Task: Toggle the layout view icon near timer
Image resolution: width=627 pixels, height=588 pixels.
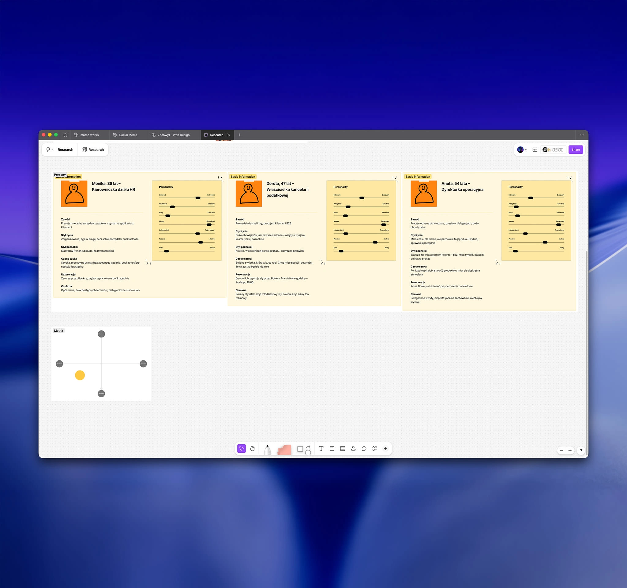Action: point(535,149)
